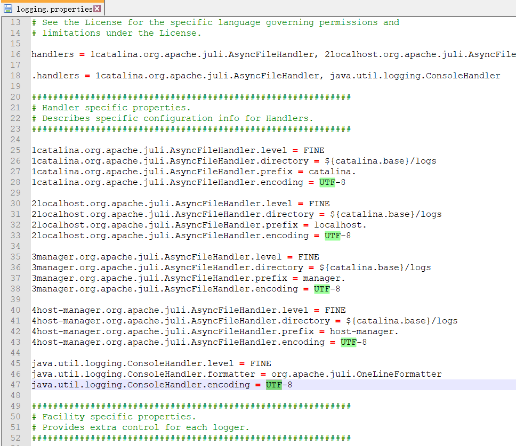Click 'java.util.logging.ConsoleHandler' value on line 18
The width and height of the screenshot is (516, 446).
(415, 76)
